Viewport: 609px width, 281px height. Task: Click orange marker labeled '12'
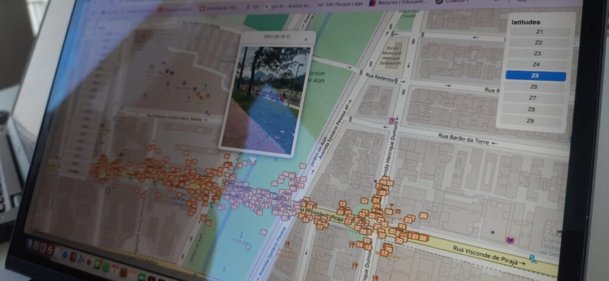(x=342, y=204)
